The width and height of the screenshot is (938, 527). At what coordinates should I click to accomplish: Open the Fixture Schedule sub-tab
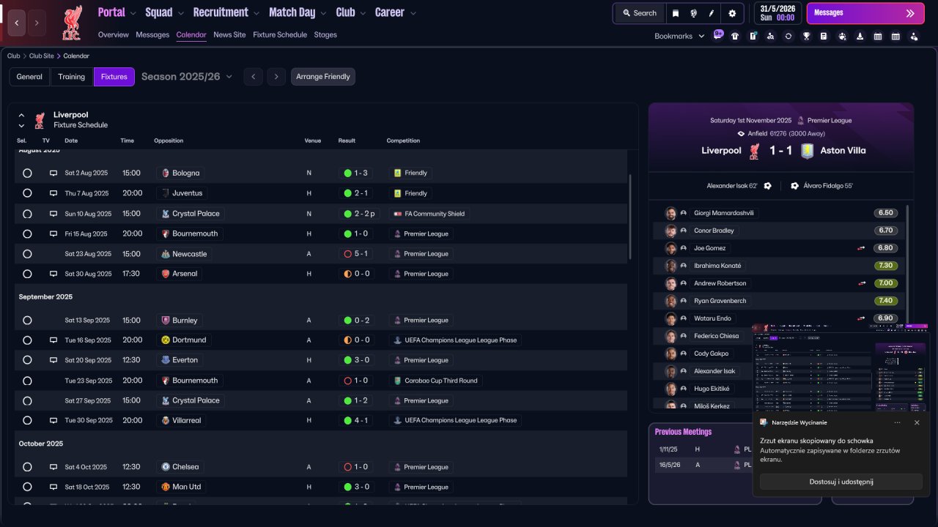click(280, 34)
